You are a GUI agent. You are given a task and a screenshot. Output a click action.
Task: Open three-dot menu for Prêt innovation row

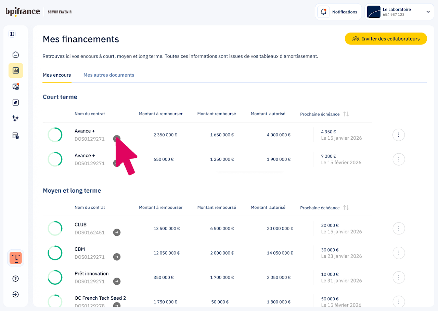(x=399, y=277)
